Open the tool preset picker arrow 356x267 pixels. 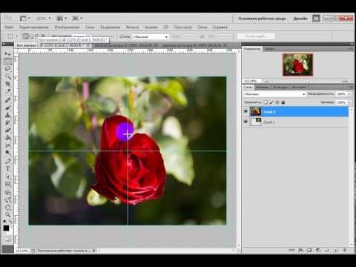(16, 36)
